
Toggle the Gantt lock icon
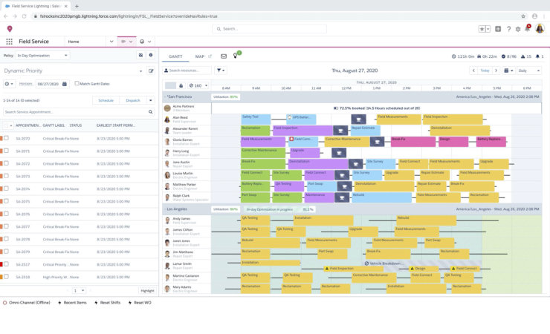pyautogui.click(x=181, y=85)
